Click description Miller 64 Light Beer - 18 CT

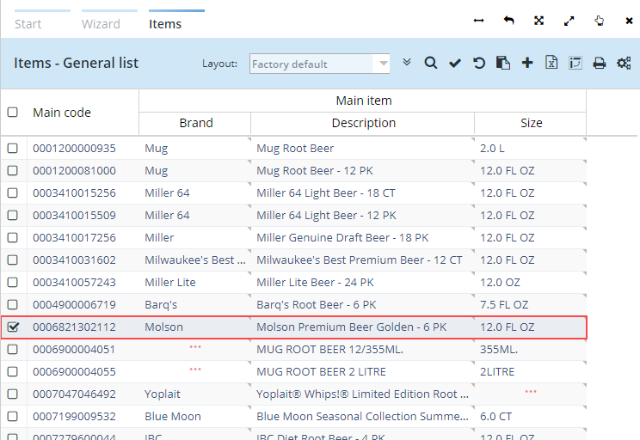pos(326,192)
